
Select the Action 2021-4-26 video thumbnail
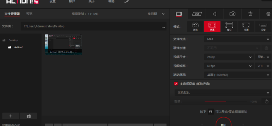click(x=63, y=45)
